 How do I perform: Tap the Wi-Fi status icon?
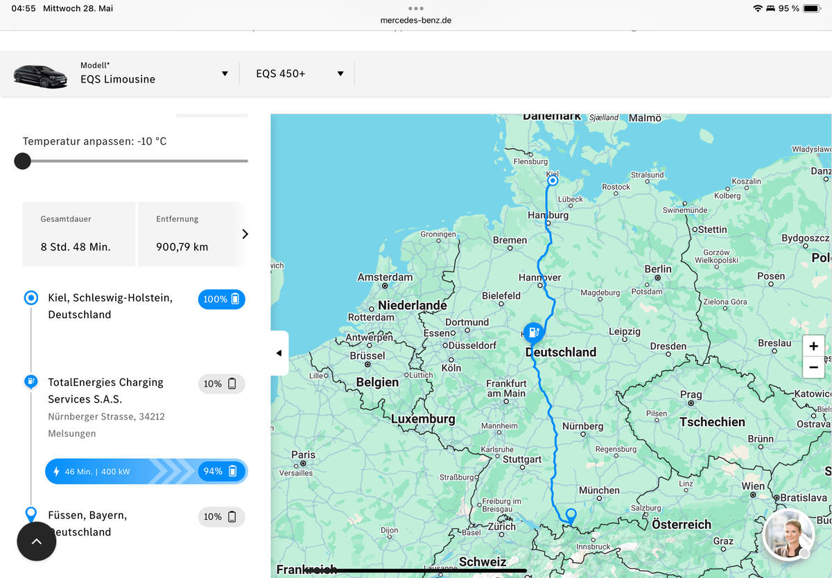pyautogui.click(x=757, y=8)
